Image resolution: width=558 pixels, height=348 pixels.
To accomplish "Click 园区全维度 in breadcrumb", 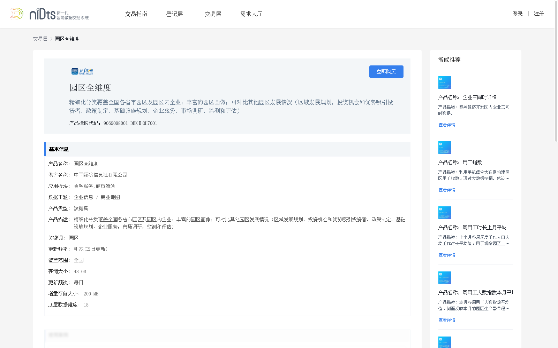I will [x=67, y=39].
